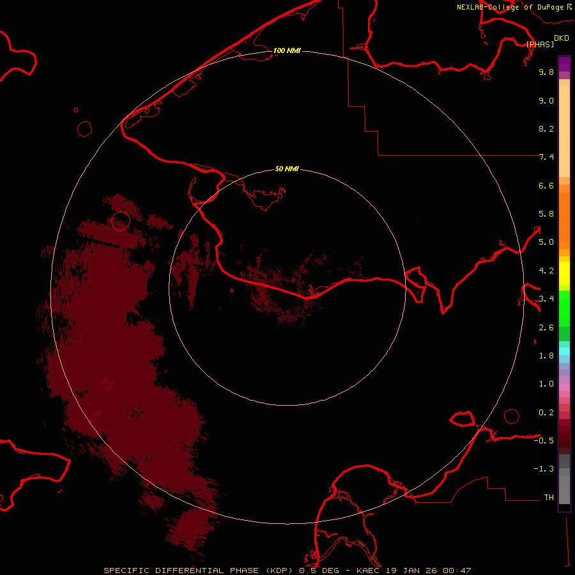
Task: Click the DKD [PHAS] legend heading
Action: point(547,41)
